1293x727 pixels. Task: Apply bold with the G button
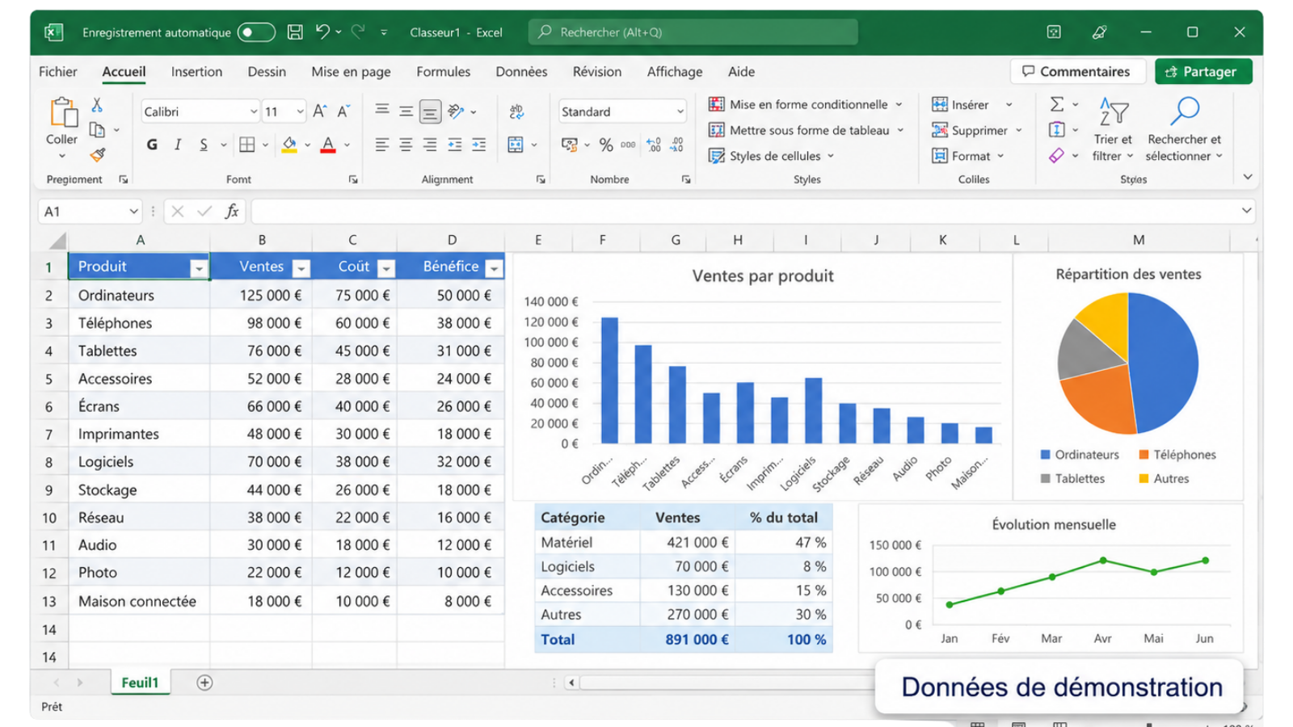(x=152, y=145)
